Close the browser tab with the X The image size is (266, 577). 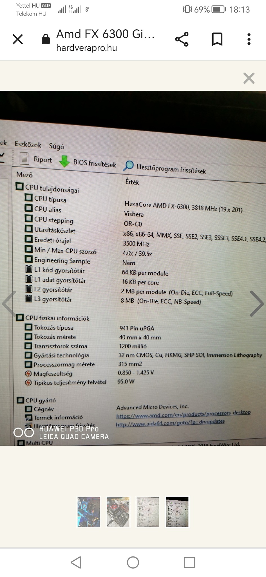coord(18,39)
